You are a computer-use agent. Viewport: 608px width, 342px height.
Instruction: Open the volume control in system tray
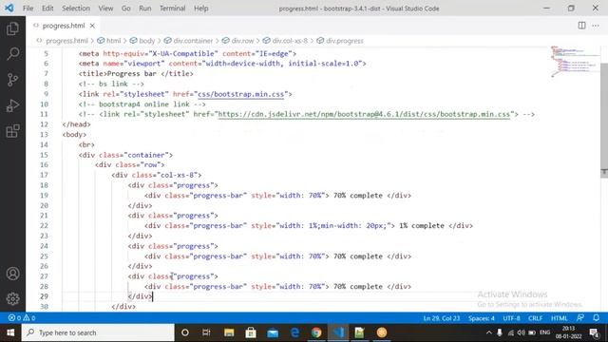522,332
